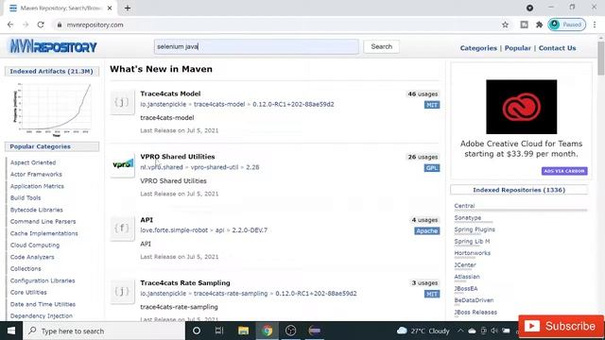Click version 0.12.0-RC1 of trace4cats-model

293,104
